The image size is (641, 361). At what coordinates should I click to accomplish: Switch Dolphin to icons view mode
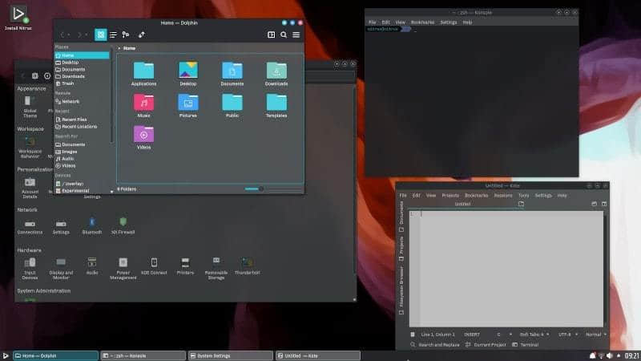pos(100,34)
